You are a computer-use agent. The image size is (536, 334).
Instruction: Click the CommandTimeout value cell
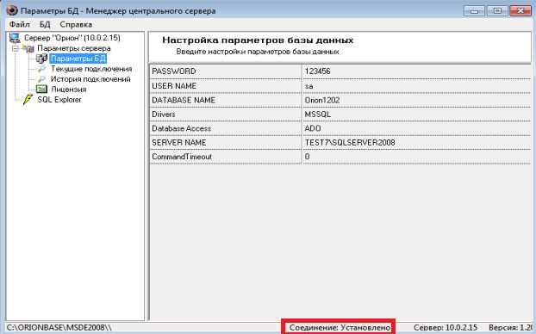click(417, 157)
